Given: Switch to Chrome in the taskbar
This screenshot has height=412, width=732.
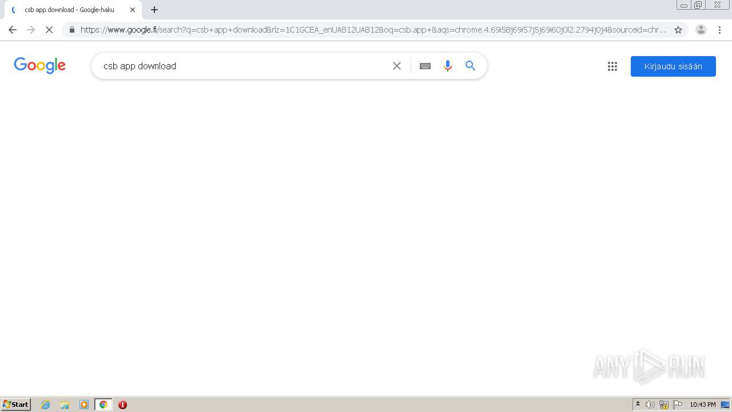Looking at the screenshot, I should [x=103, y=405].
